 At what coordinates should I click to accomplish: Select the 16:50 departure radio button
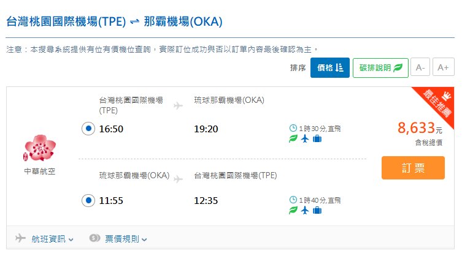(x=88, y=129)
